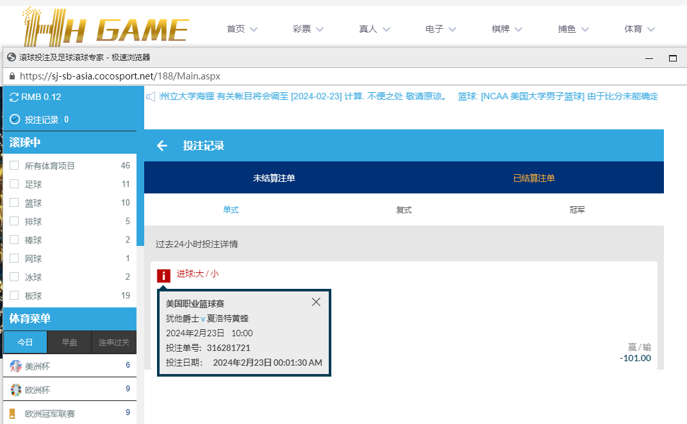The height and width of the screenshot is (424, 687).
Task: Click the win/loss amount -101.00
Action: (635, 358)
